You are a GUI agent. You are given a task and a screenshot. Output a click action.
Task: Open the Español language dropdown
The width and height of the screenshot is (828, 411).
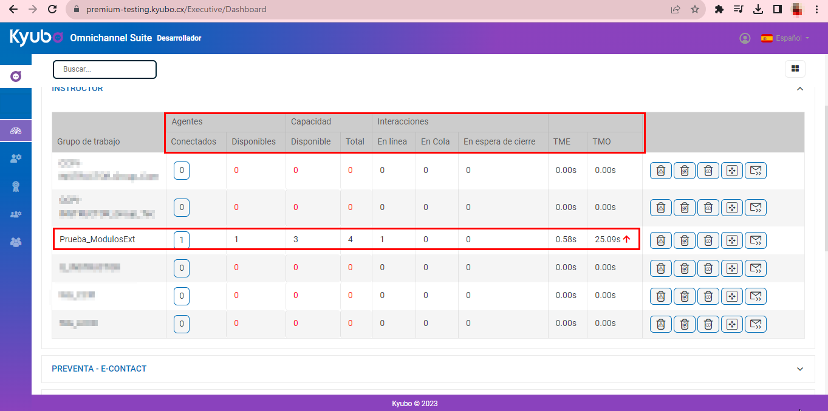click(x=785, y=38)
